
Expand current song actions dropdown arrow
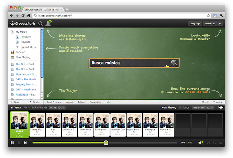pos(63,107)
